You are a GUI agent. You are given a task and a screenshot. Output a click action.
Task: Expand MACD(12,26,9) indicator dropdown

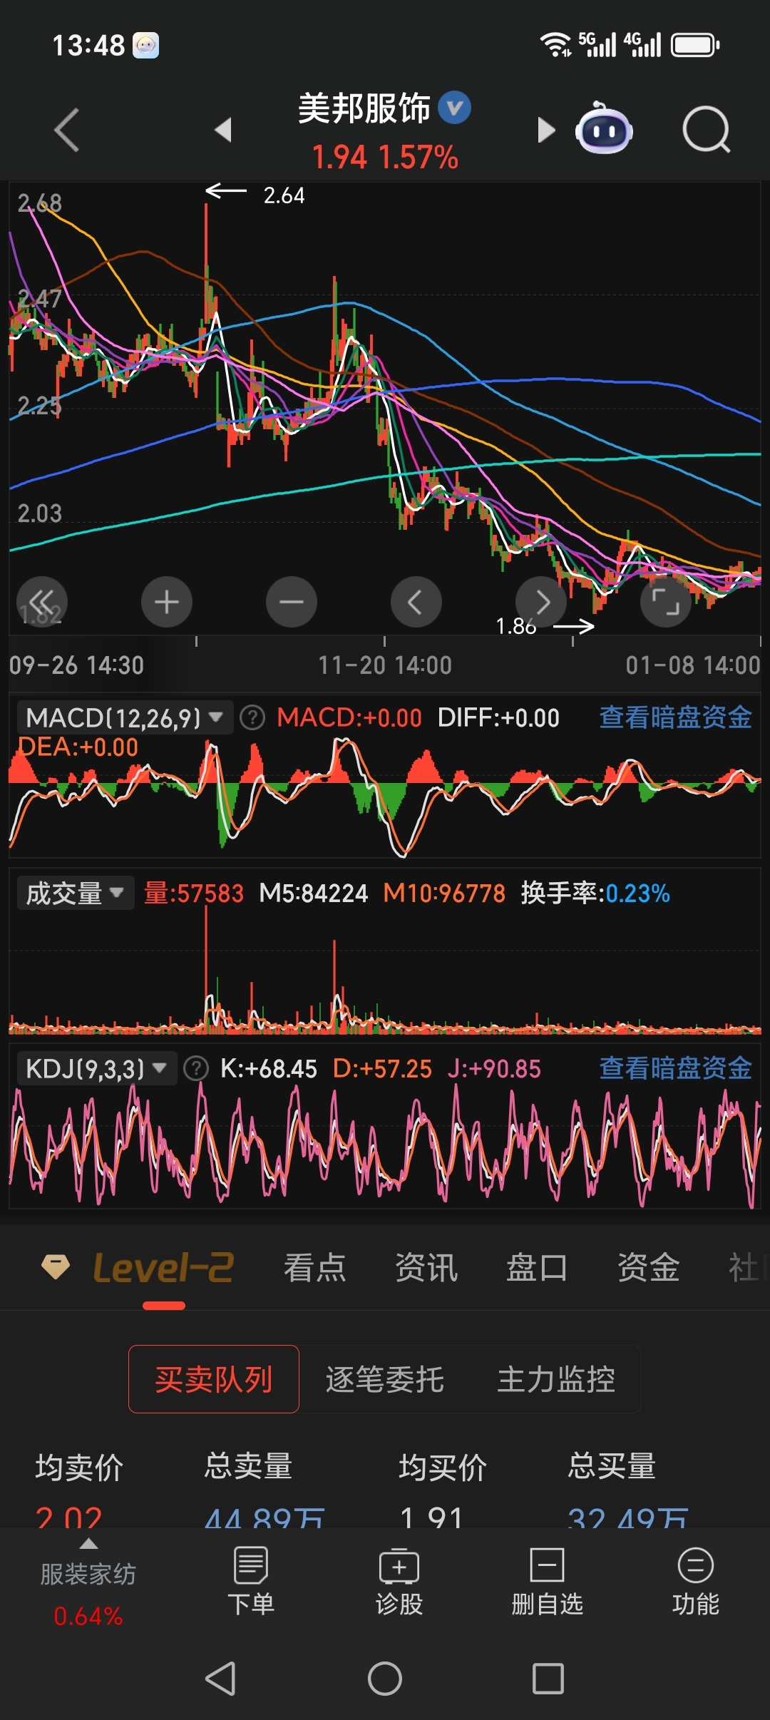tap(125, 717)
